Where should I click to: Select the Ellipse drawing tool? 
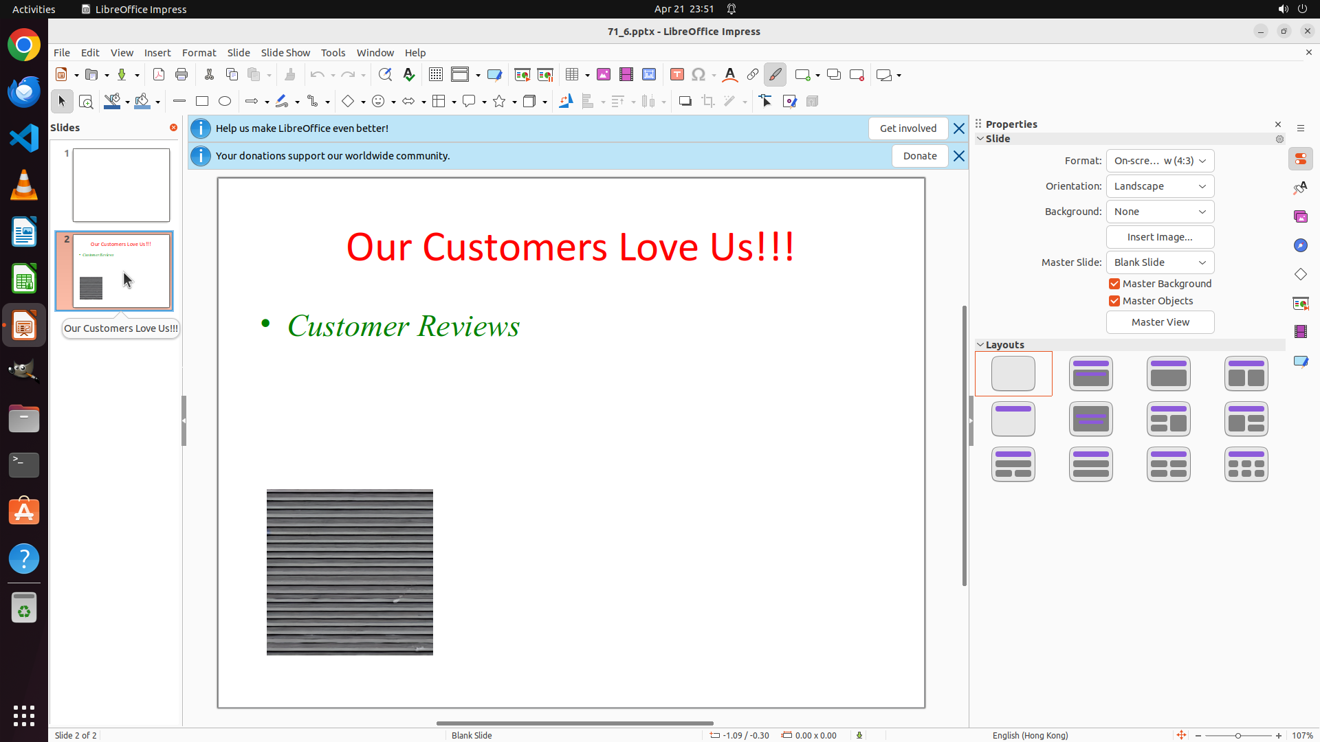[x=225, y=102]
